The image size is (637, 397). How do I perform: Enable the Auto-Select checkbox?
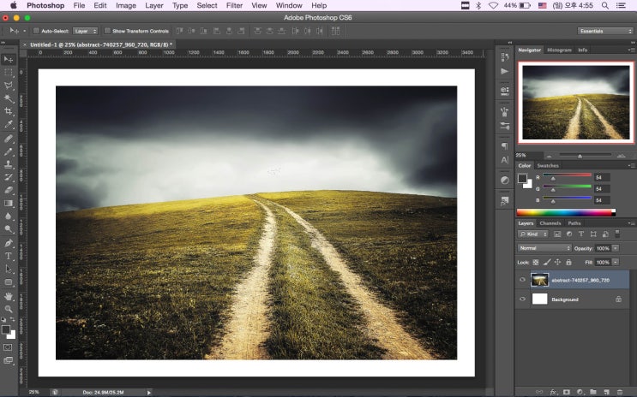(36, 31)
